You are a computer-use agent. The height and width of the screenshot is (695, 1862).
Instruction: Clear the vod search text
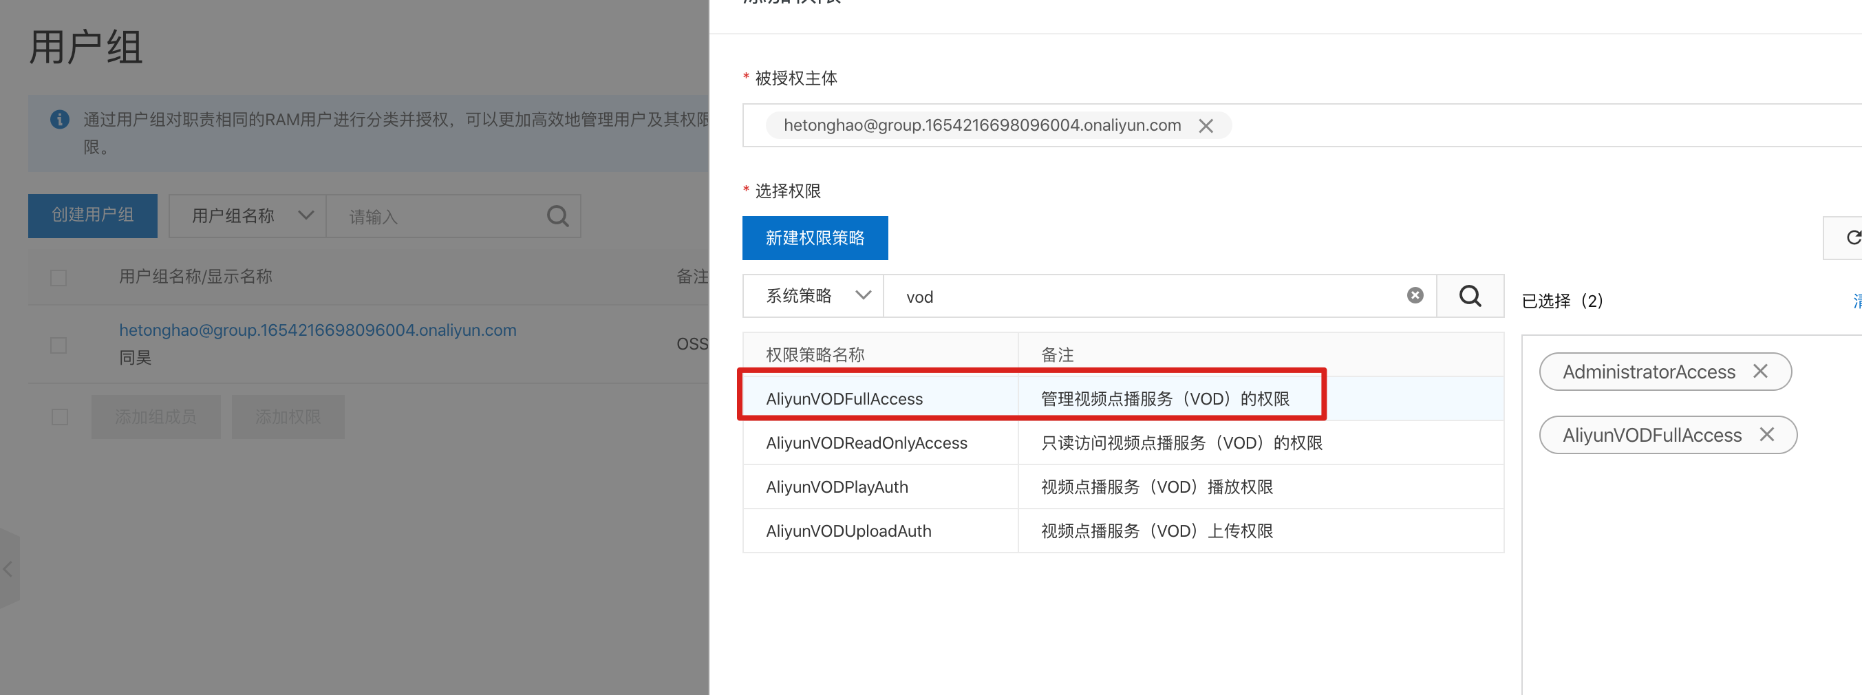1415,295
